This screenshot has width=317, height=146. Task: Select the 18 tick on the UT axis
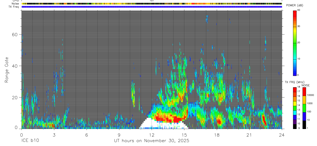point(217,134)
